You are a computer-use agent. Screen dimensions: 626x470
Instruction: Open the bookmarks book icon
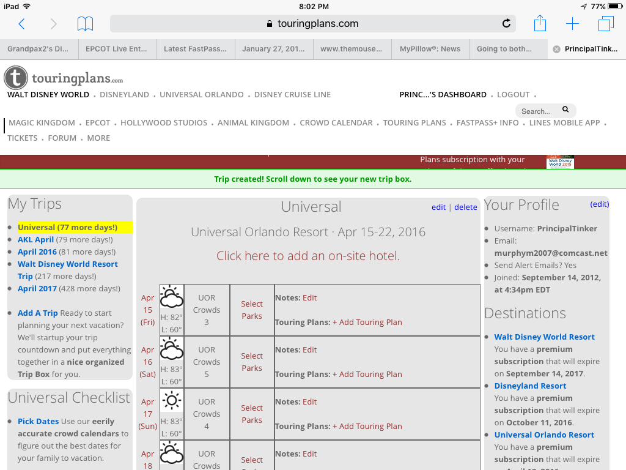pyautogui.click(x=85, y=24)
